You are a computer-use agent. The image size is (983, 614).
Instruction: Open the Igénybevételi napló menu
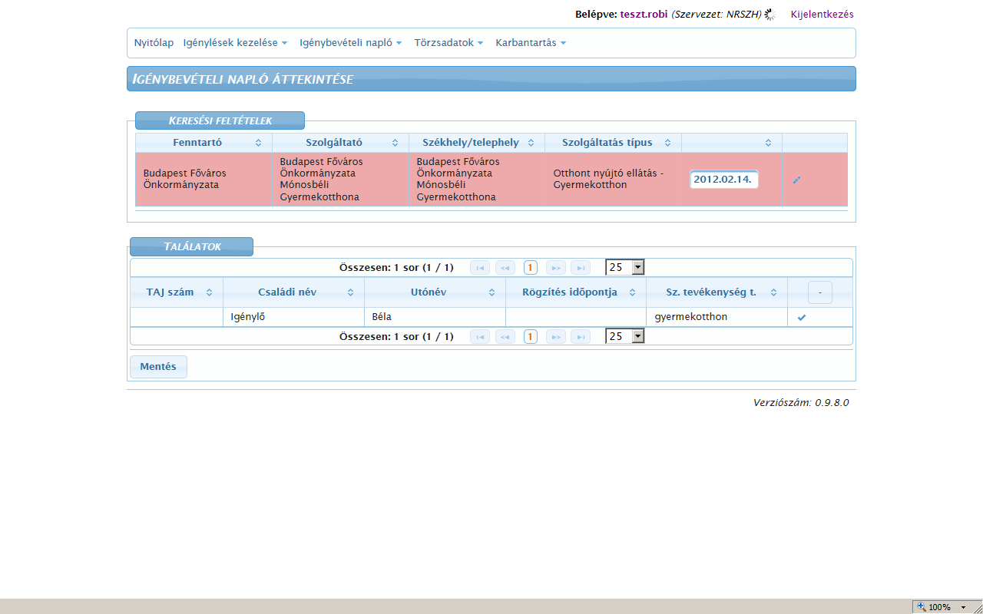click(x=351, y=43)
